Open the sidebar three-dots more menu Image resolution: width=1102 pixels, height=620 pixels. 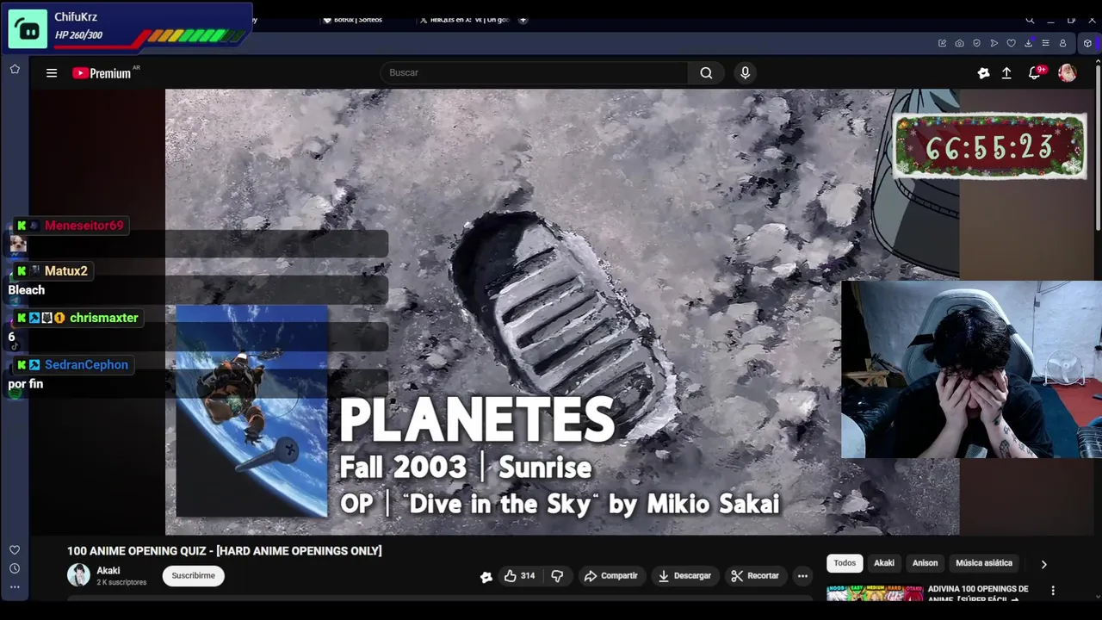click(x=15, y=586)
